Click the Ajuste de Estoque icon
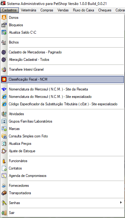This screenshot has height=218, width=125. pos(4,151)
